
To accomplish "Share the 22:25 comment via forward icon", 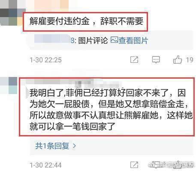I will click(134, 59).
